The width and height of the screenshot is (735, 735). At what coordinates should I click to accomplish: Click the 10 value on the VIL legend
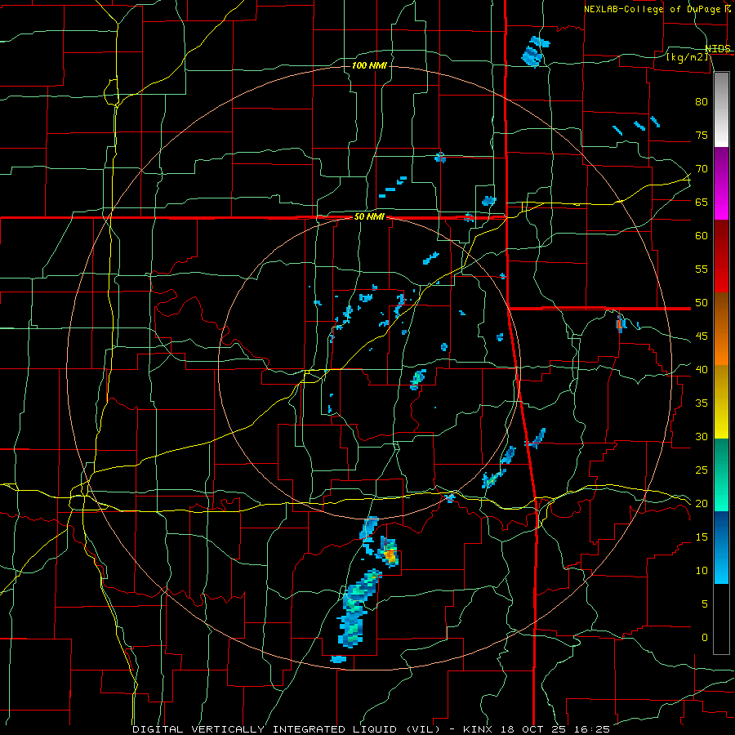coord(702,571)
